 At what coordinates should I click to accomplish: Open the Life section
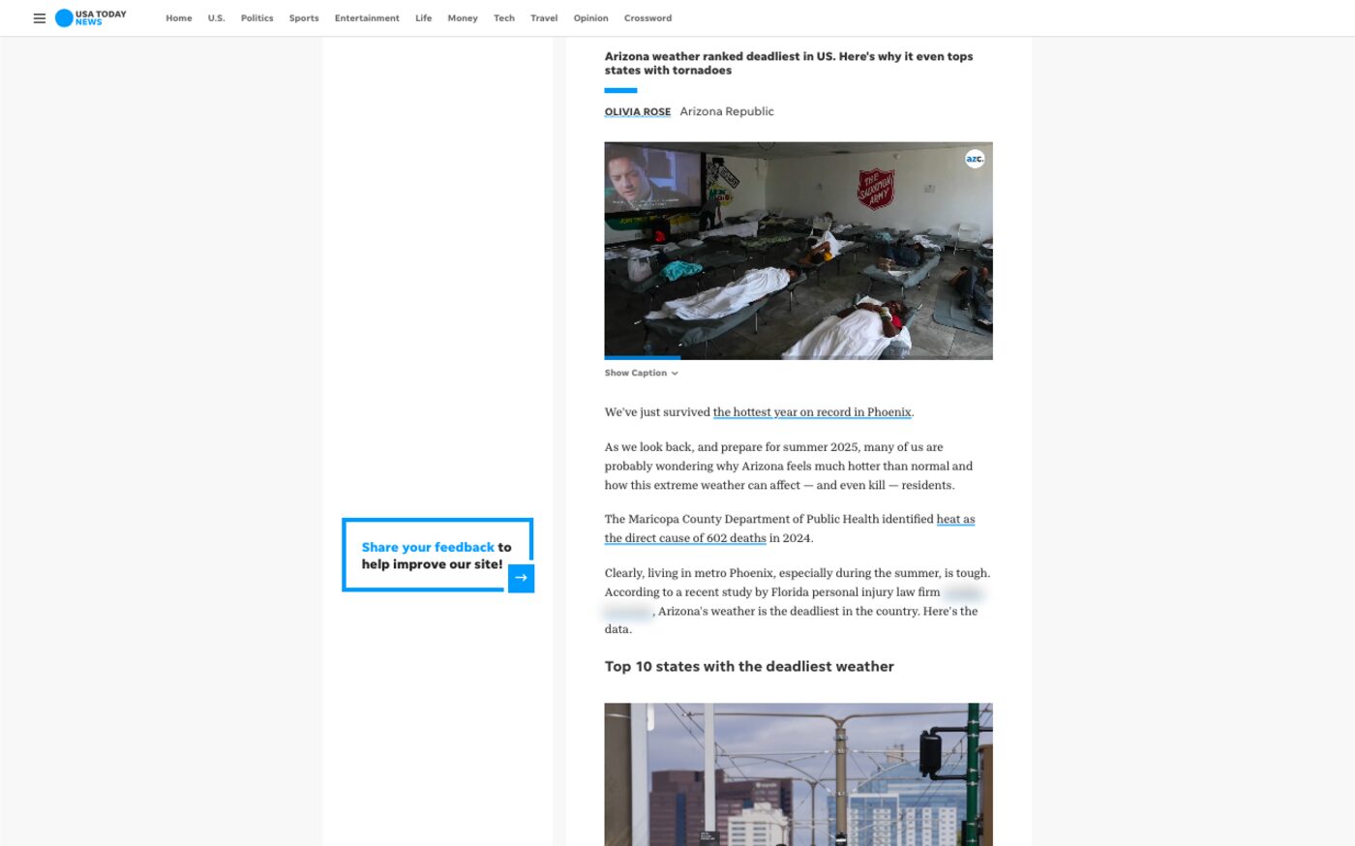pos(424,18)
